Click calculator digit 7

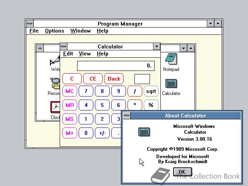click(86, 91)
